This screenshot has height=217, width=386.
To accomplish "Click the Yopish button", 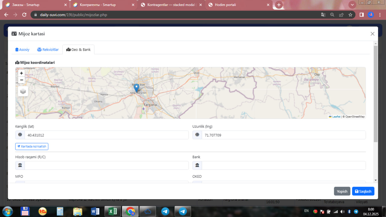I will pyautogui.click(x=342, y=191).
